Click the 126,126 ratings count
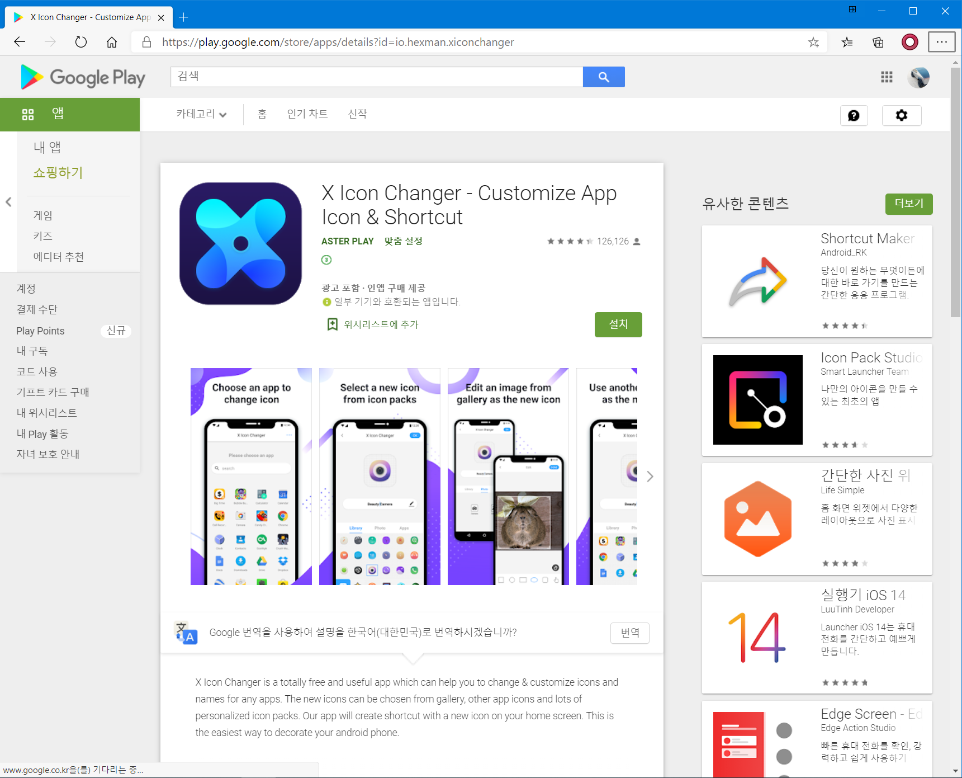The width and height of the screenshot is (962, 778). tap(613, 241)
